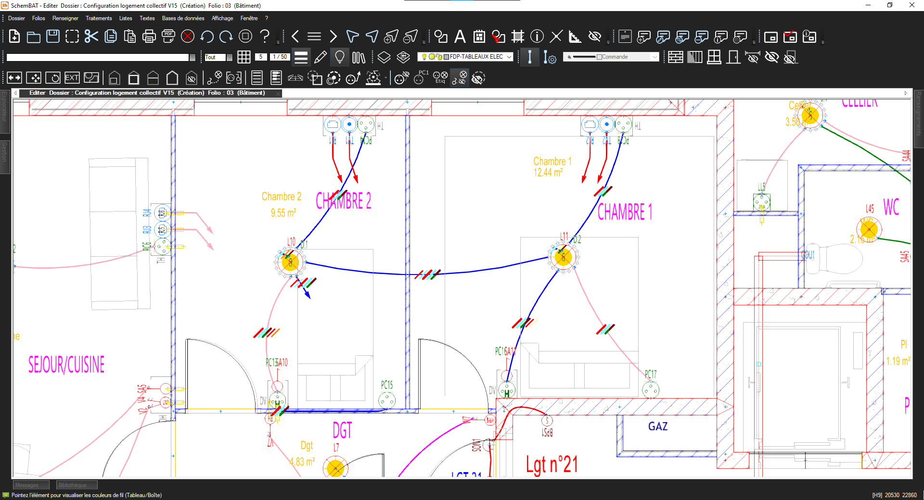
Task: Click the Etiq labels icon
Action: (440, 78)
